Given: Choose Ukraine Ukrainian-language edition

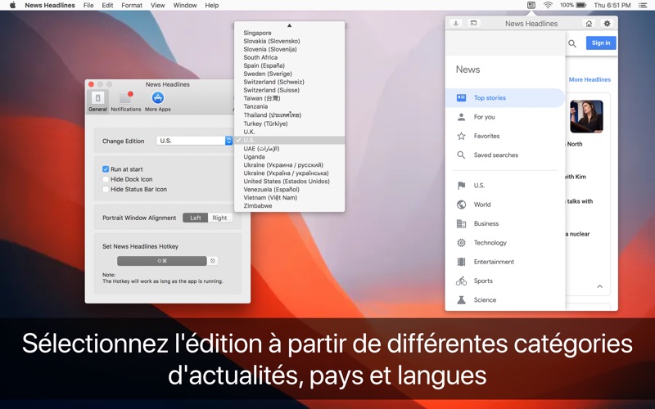Looking at the screenshot, I should 290,173.
